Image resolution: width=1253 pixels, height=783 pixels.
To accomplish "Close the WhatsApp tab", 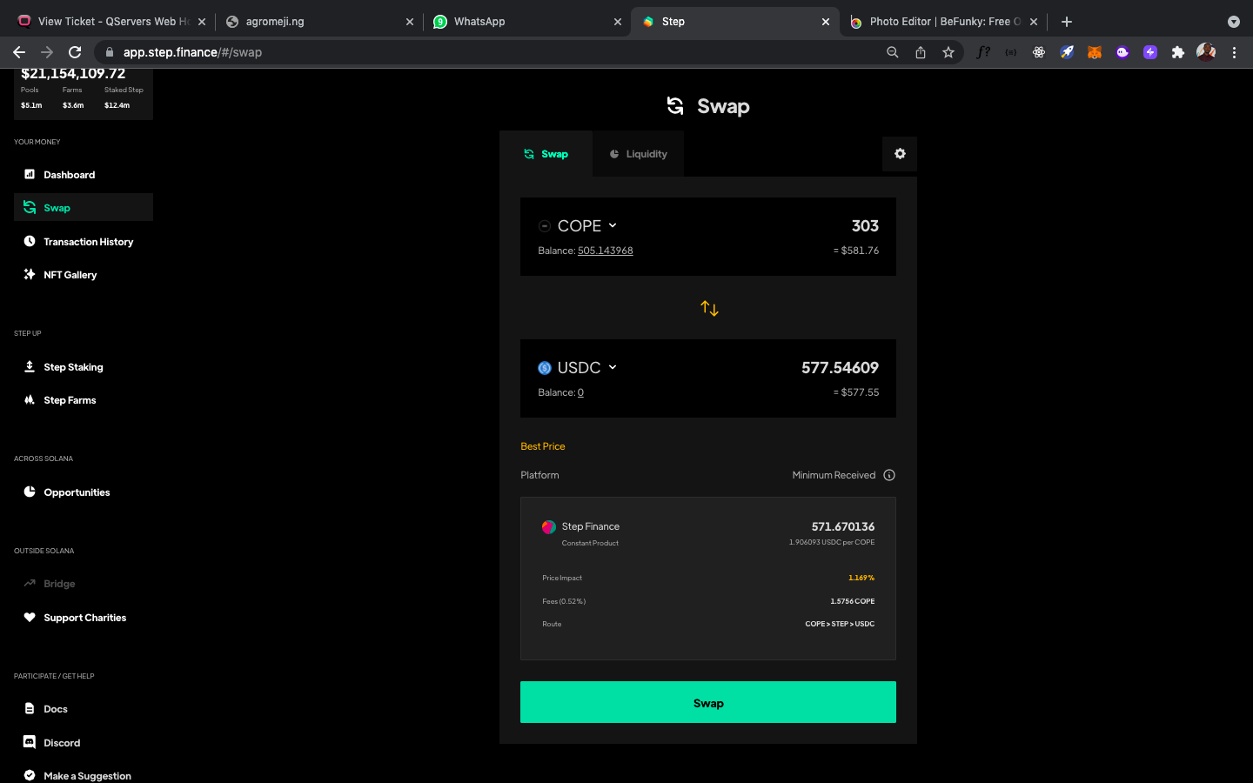I will coord(618,22).
